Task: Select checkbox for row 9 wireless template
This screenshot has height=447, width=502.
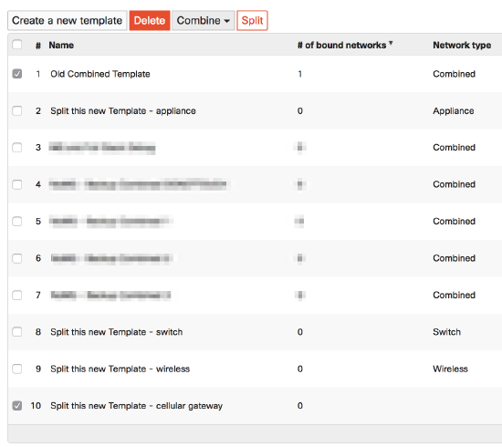Action: pos(17,369)
